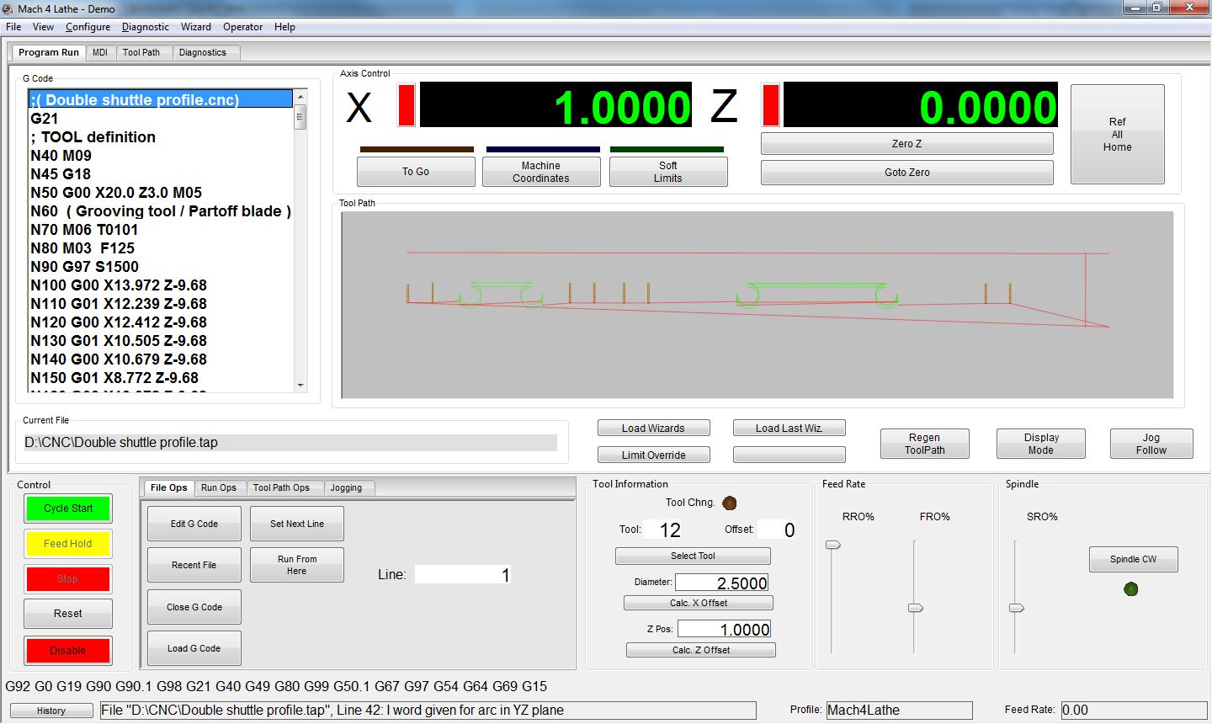
Task: Click the Line number input field
Action: click(x=463, y=575)
